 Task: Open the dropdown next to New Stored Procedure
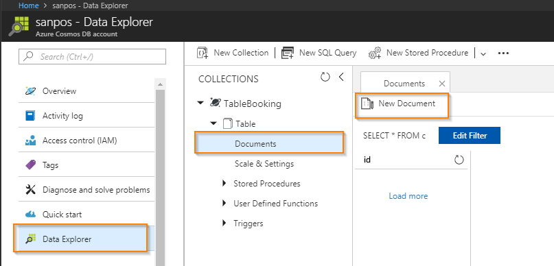click(483, 53)
